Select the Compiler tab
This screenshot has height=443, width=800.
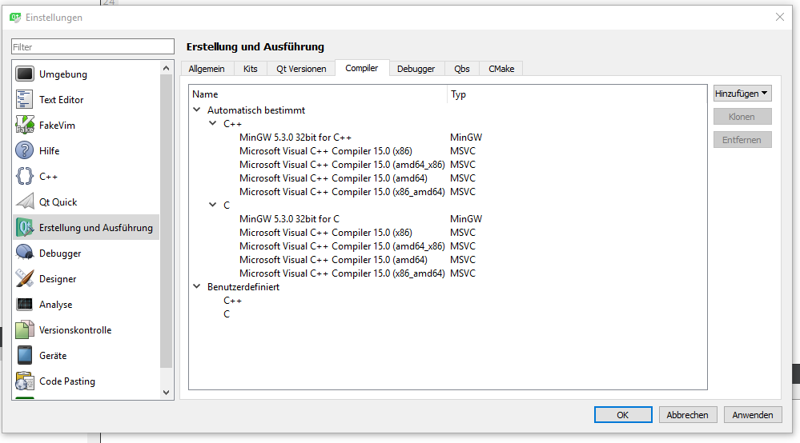tap(362, 68)
